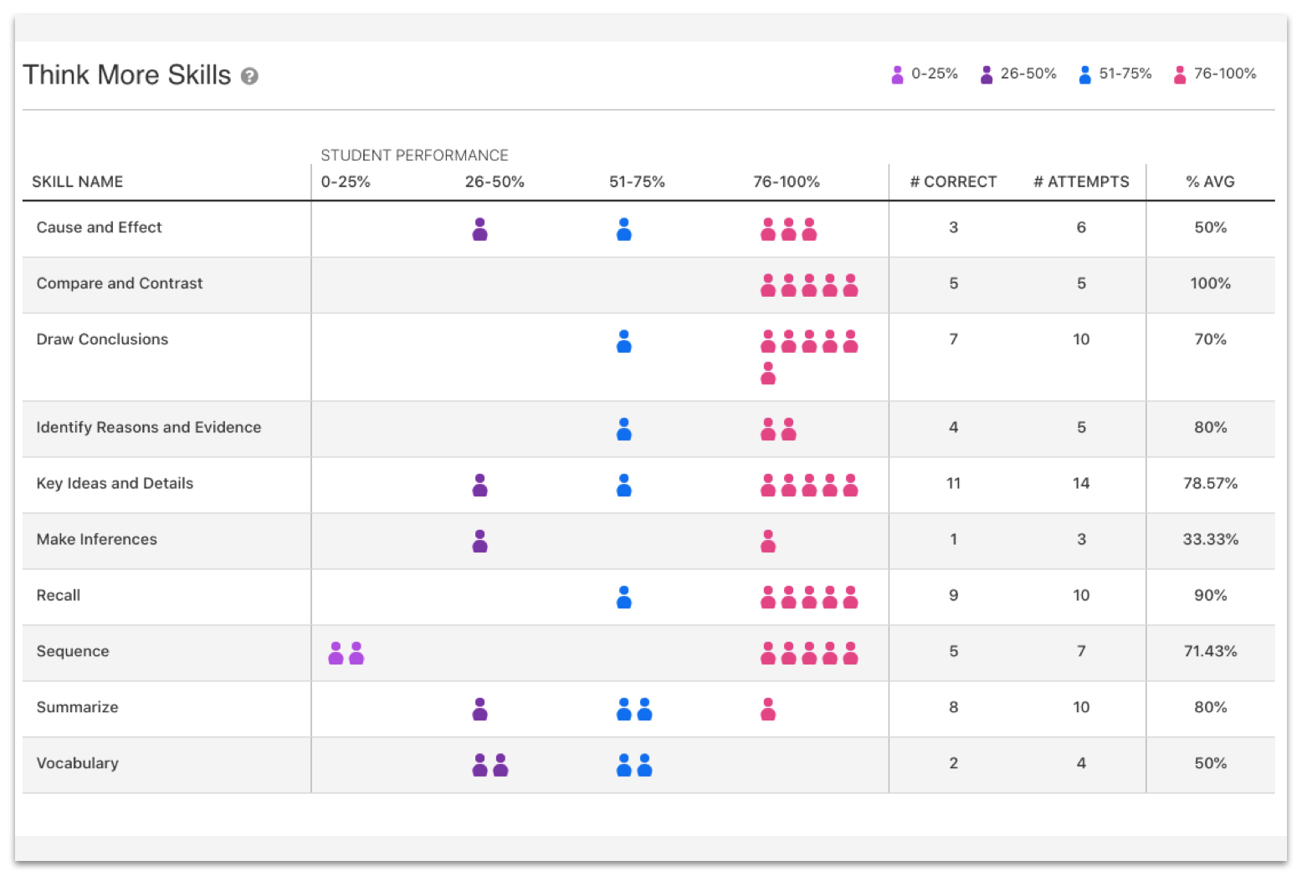The height and width of the screenshot is (876, 1302).
Task: Click the % AVG column header
Action: tap(1210, 182)
